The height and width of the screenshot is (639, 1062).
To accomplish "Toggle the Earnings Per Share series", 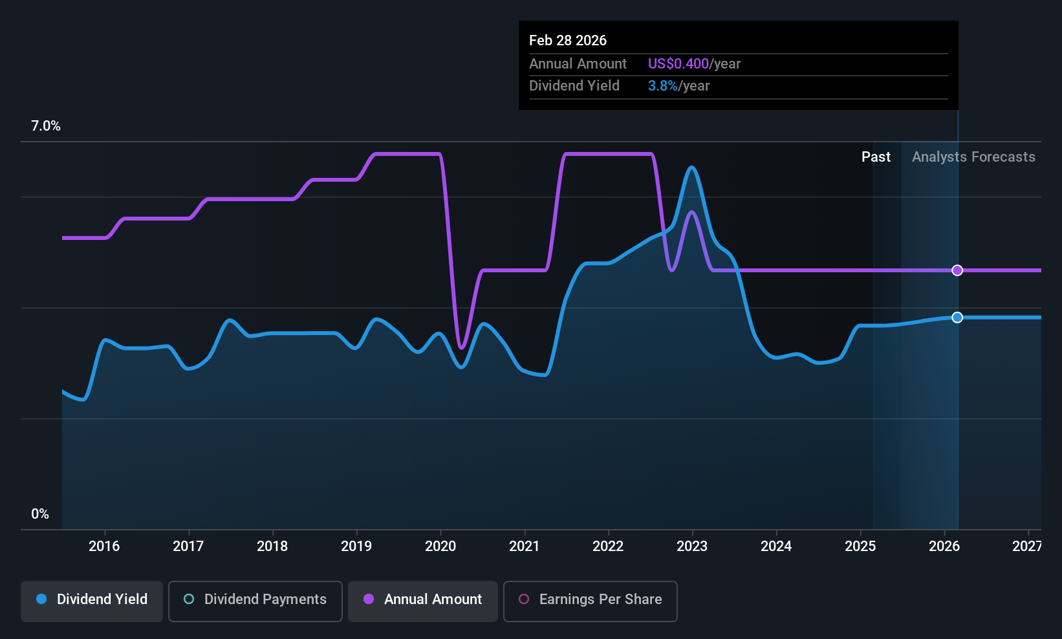I will pos(591,601).
